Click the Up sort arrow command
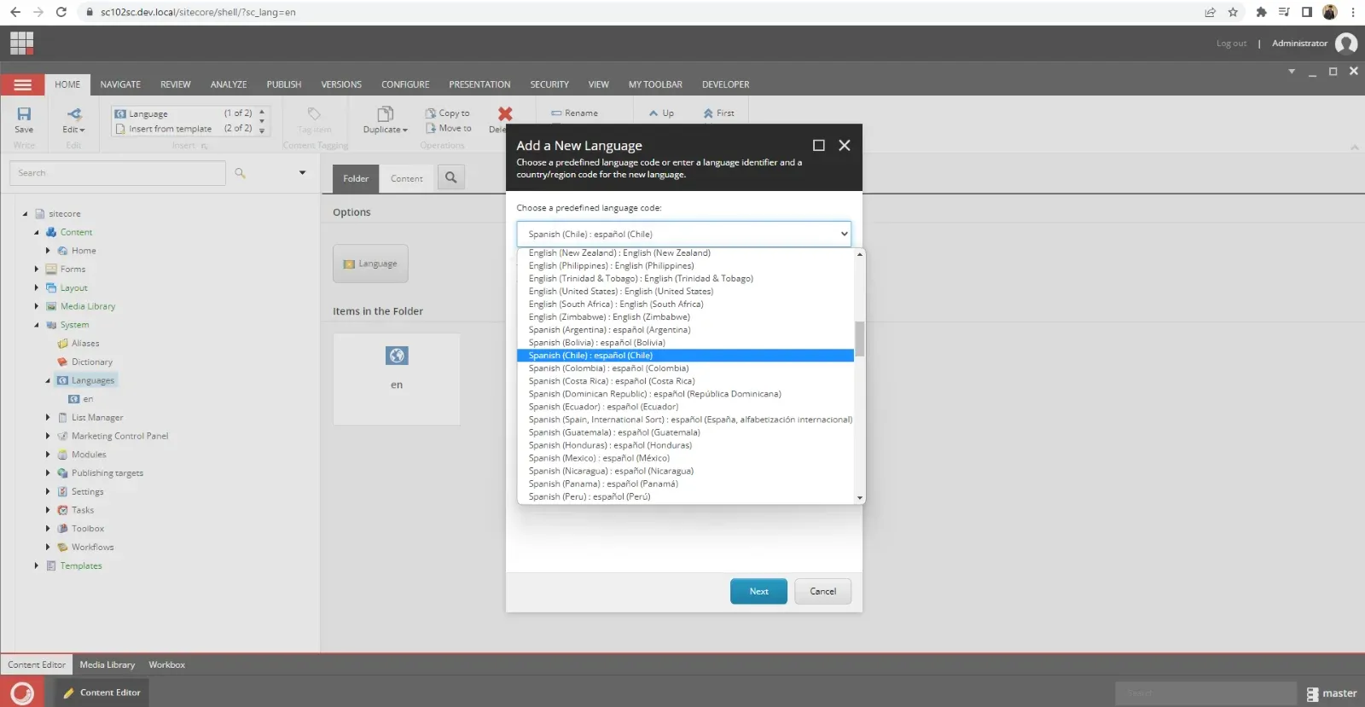This screenshot has height=707, width=1365. click(661, 113)
